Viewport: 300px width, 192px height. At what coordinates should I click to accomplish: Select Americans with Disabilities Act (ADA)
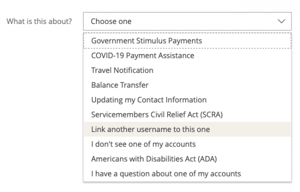[x=187, y=158]
